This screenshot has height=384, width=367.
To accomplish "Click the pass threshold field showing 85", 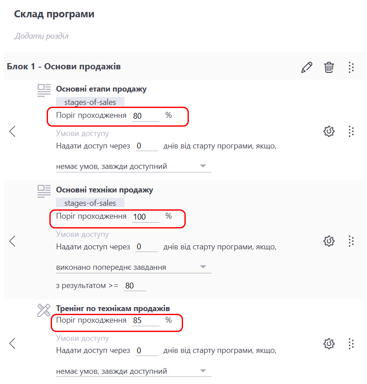I will [145, 320].
